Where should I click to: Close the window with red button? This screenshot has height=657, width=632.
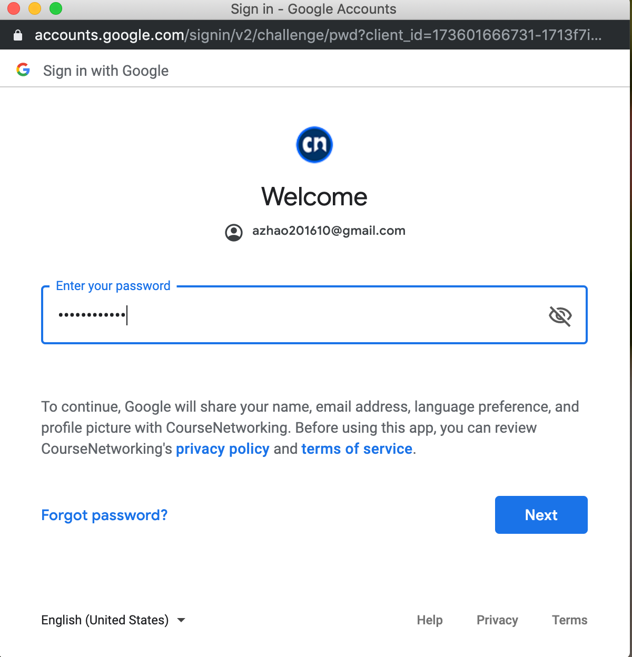pos(13,8)
